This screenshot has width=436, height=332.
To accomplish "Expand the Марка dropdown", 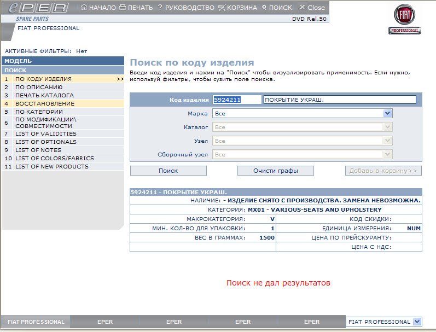I will coord(387,113).
